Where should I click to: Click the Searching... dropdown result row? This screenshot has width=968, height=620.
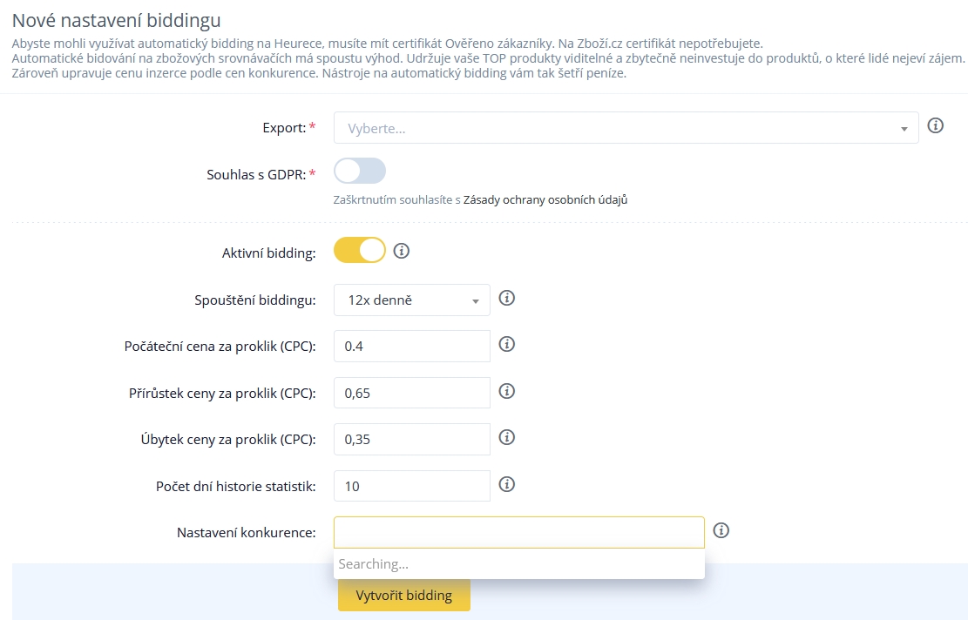pyautogui.click(x=518, y=564)
